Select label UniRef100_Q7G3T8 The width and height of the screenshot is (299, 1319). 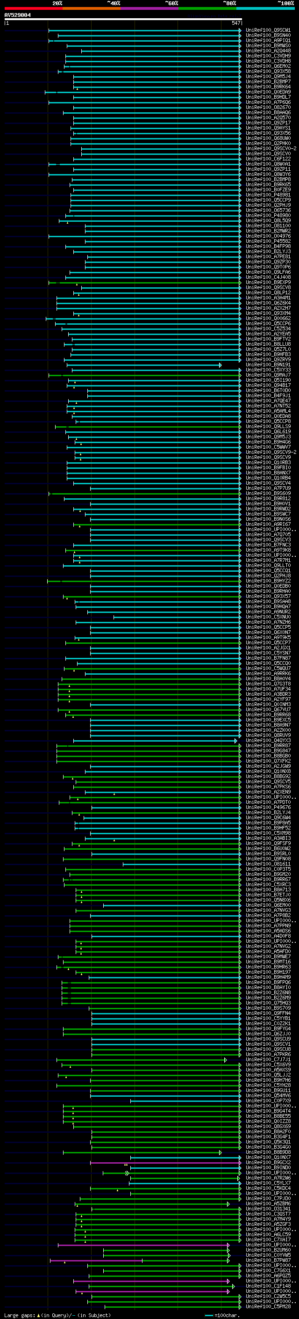point(268,684)
